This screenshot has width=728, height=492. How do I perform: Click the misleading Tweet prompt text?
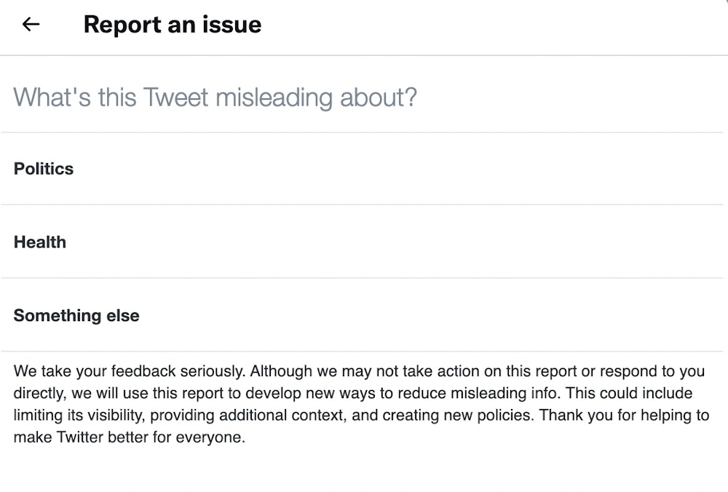pos(215,97)
